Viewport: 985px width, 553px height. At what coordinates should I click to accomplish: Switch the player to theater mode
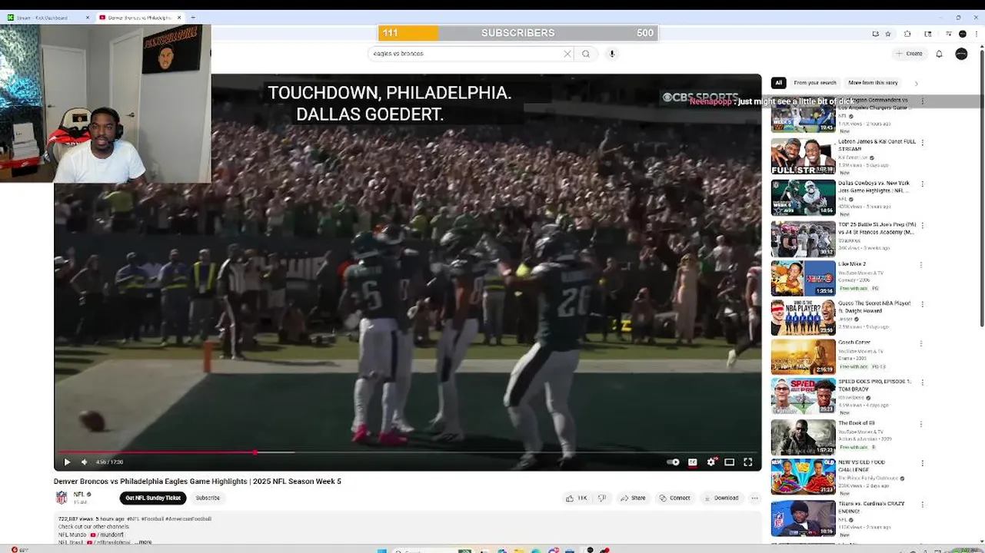[x=729, y=462]
